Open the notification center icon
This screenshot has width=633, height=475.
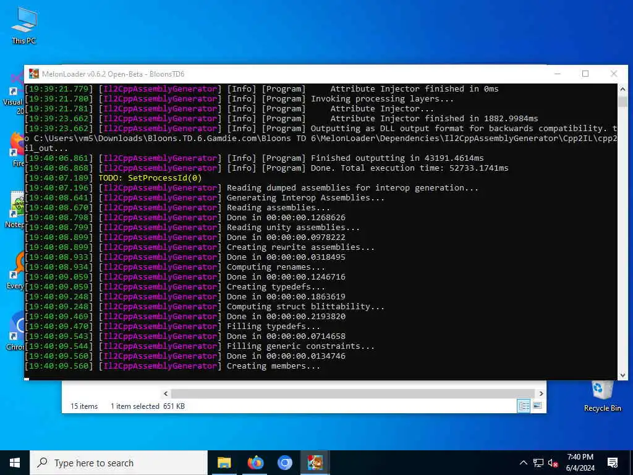613,463
